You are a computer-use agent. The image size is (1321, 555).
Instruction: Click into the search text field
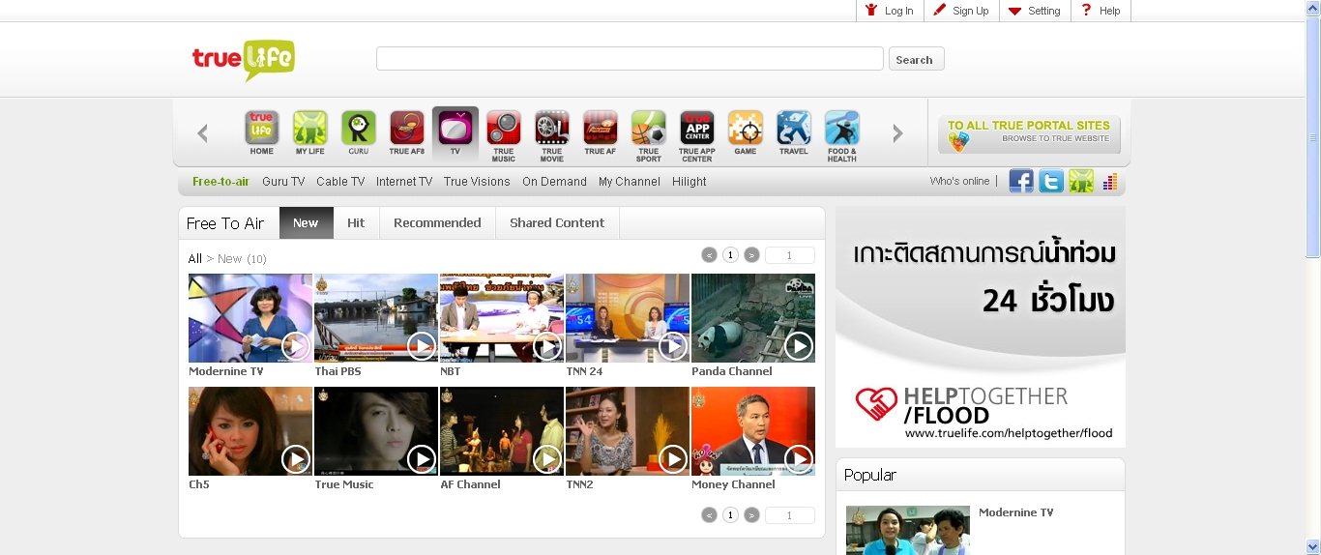630,59
